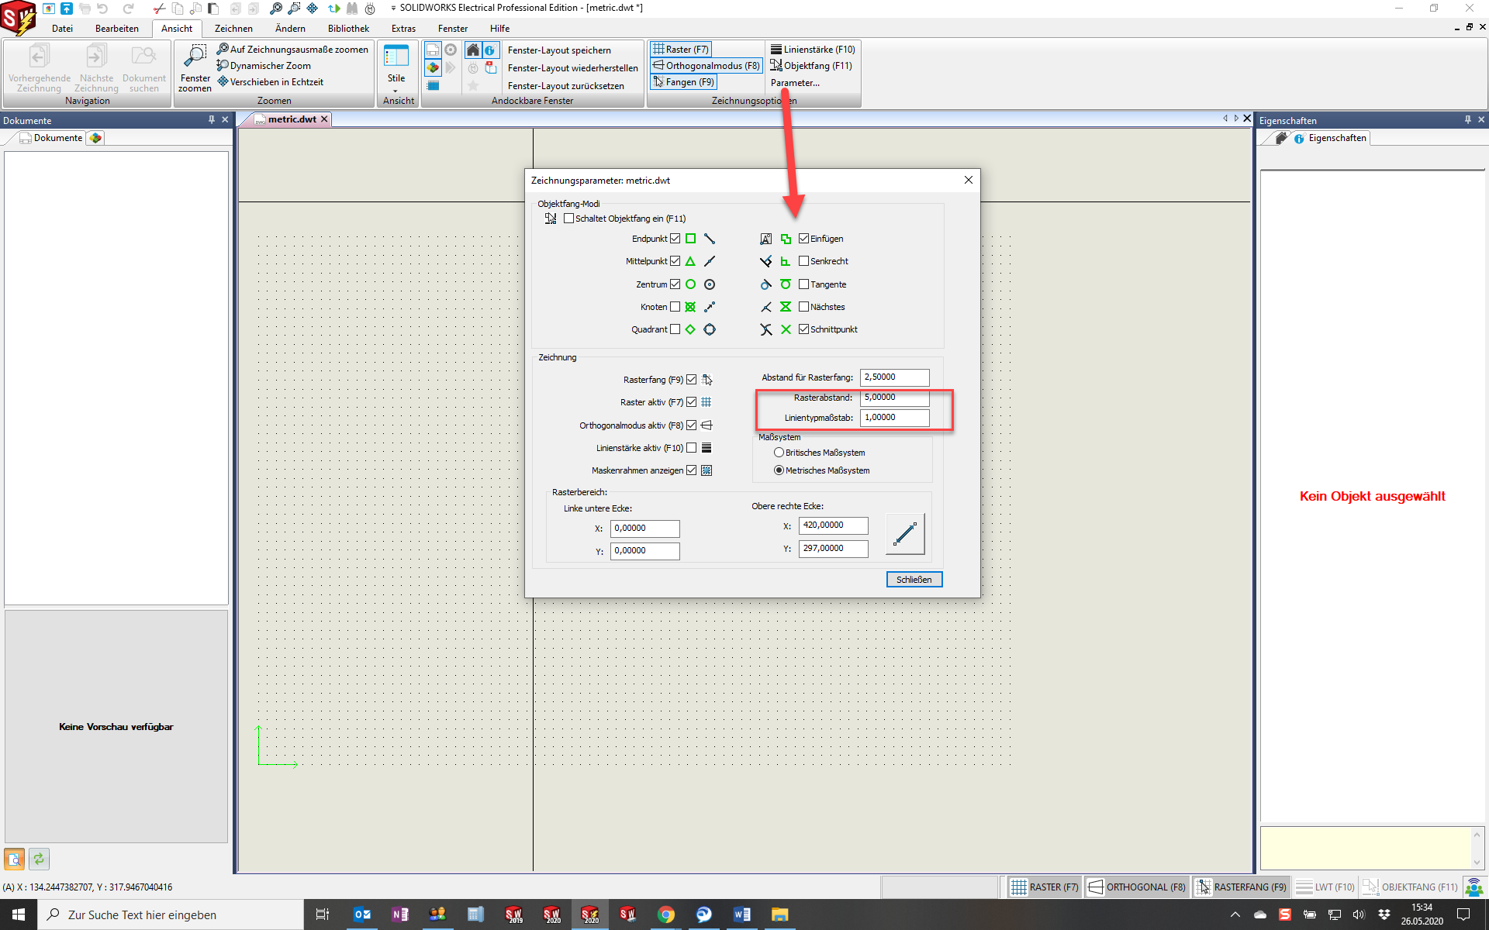
Task: Click the ORTHOGONAL (F8) status bar icon
Action: coord(1095,887)
